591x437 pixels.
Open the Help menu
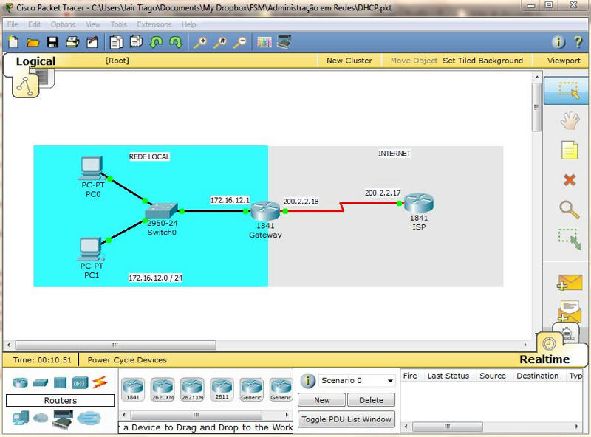click(189, 24)
